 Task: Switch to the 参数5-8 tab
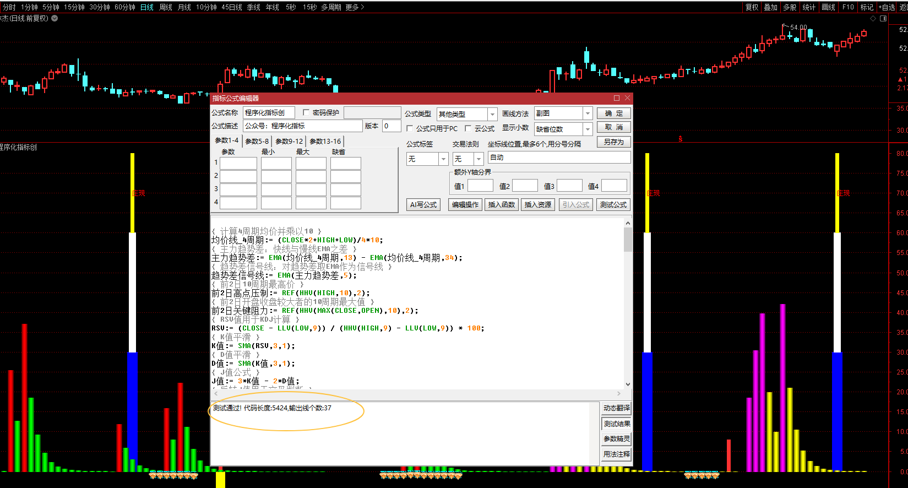point(257,142)
